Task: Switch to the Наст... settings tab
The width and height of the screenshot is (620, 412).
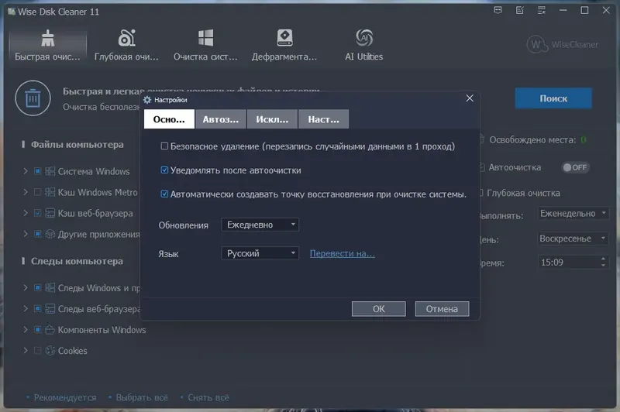Action: [323, 119]
